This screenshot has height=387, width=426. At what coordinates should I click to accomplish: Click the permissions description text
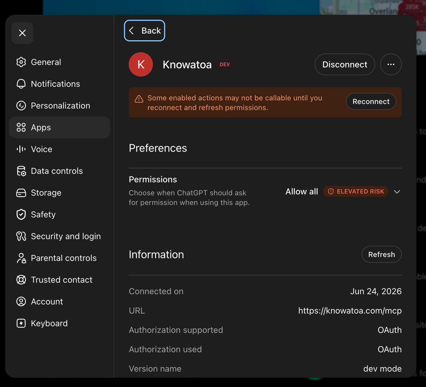coord(189,197)
